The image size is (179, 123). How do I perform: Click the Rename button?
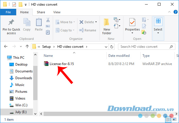coord(88,30)
